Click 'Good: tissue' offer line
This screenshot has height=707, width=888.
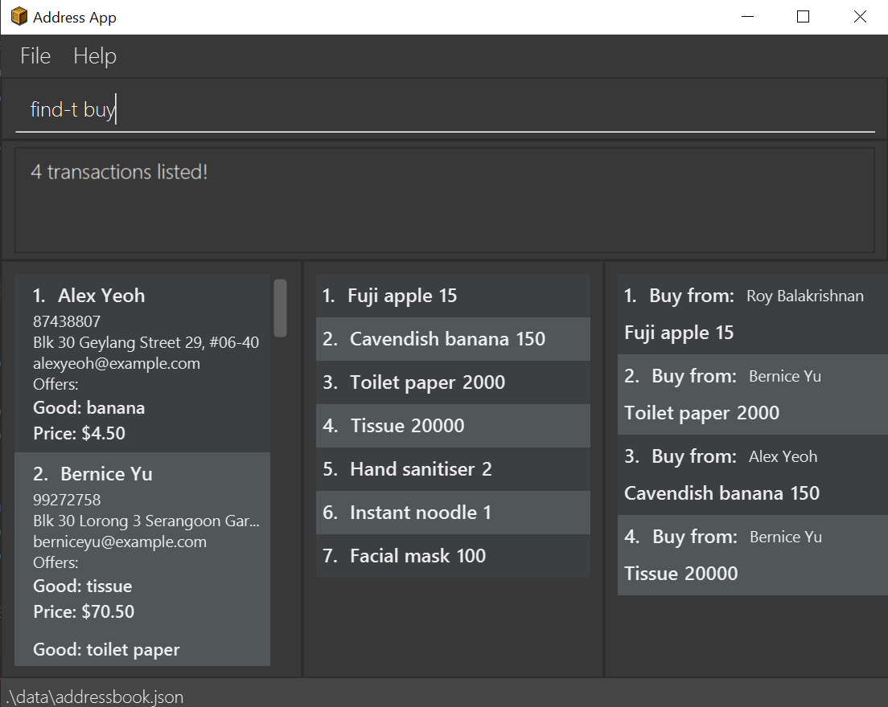click(x=83, y=586)
